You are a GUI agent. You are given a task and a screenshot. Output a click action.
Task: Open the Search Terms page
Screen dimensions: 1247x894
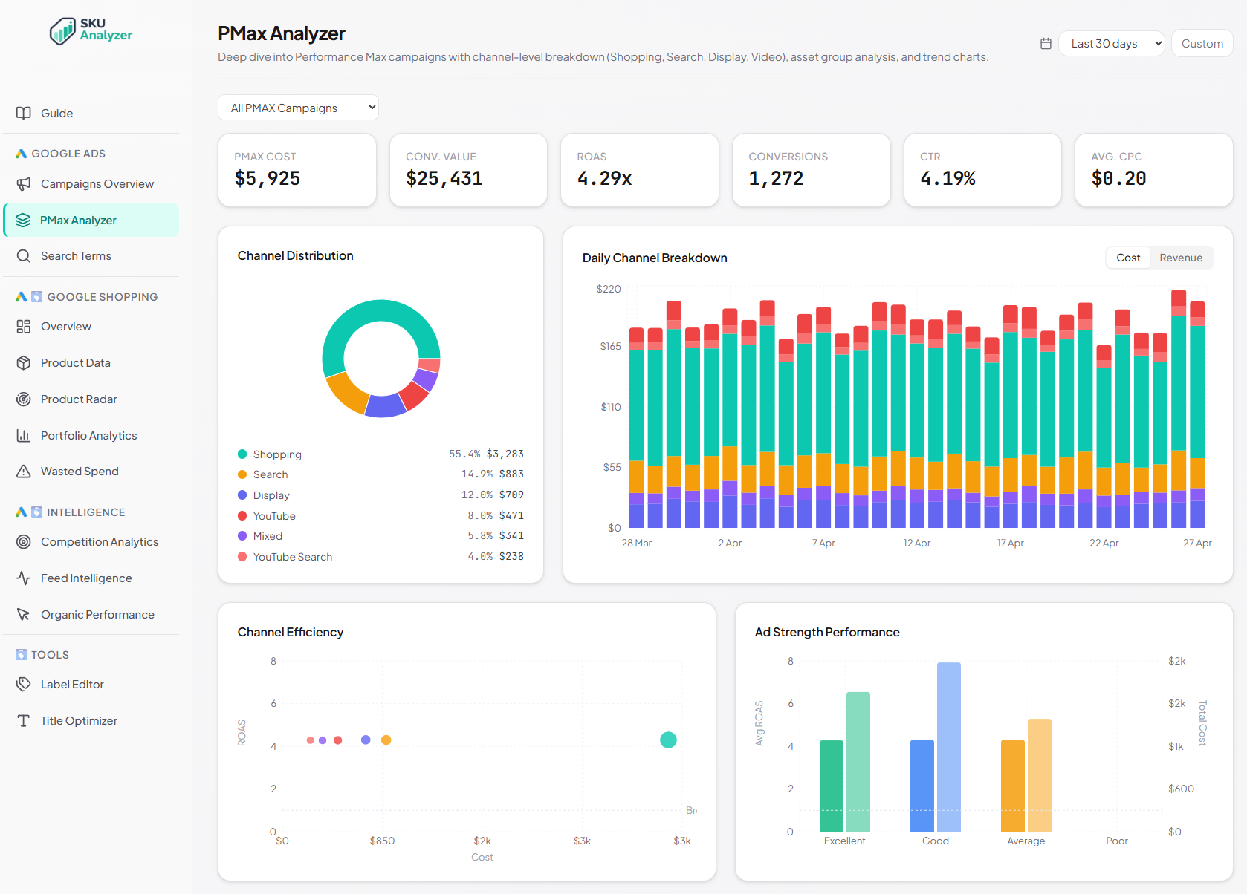[x=75, y=255]
